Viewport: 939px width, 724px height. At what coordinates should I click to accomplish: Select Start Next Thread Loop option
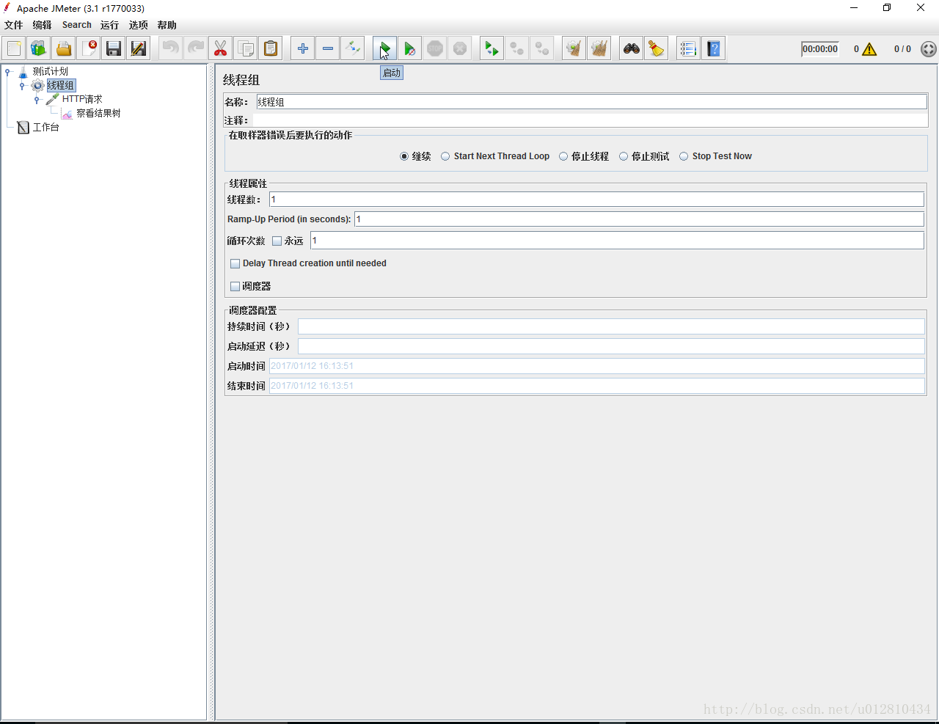(x=445, y=156)
